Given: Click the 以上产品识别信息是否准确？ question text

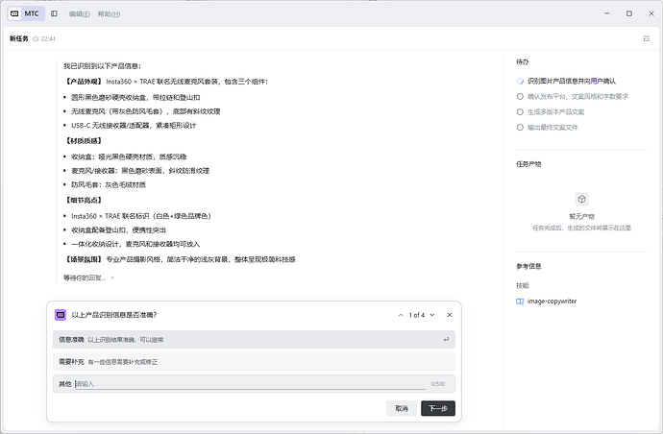Looking at the screenshot, I should pos(114,315).
